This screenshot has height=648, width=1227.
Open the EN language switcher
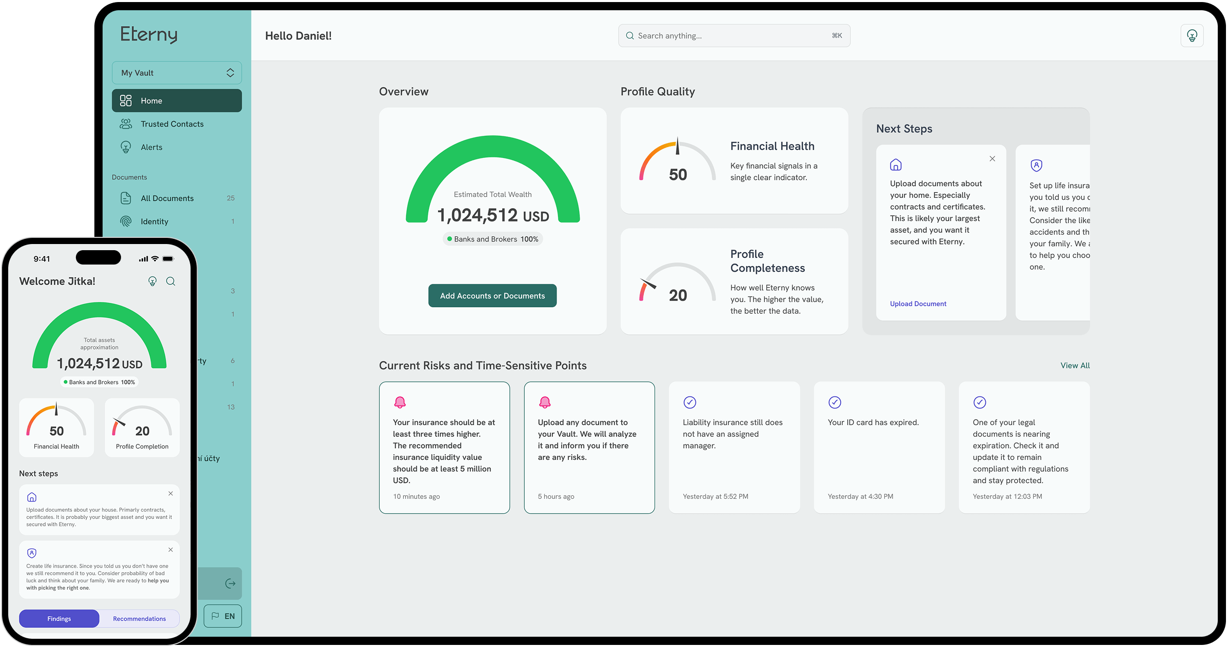tap(223, 616)
